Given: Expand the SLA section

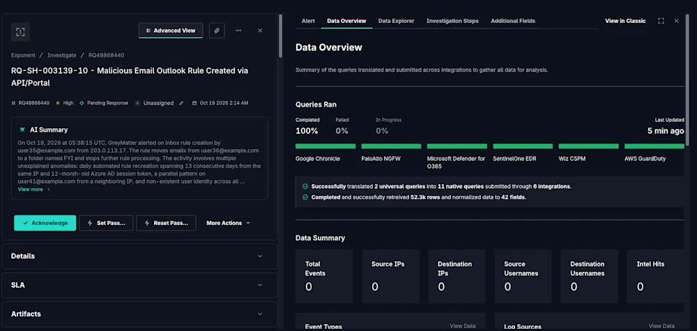Looking at the screenshot, I should [x=139, y=285].
